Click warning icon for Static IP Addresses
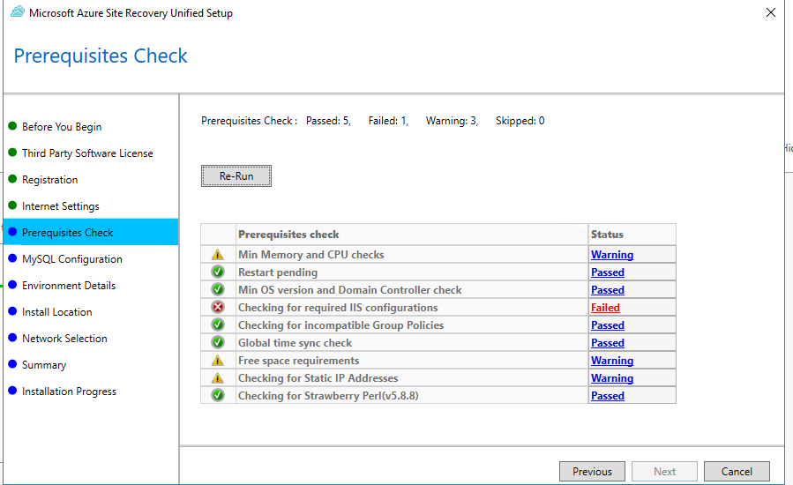The height and width of the screenshot is (485, 793). [x=218, y=377]
